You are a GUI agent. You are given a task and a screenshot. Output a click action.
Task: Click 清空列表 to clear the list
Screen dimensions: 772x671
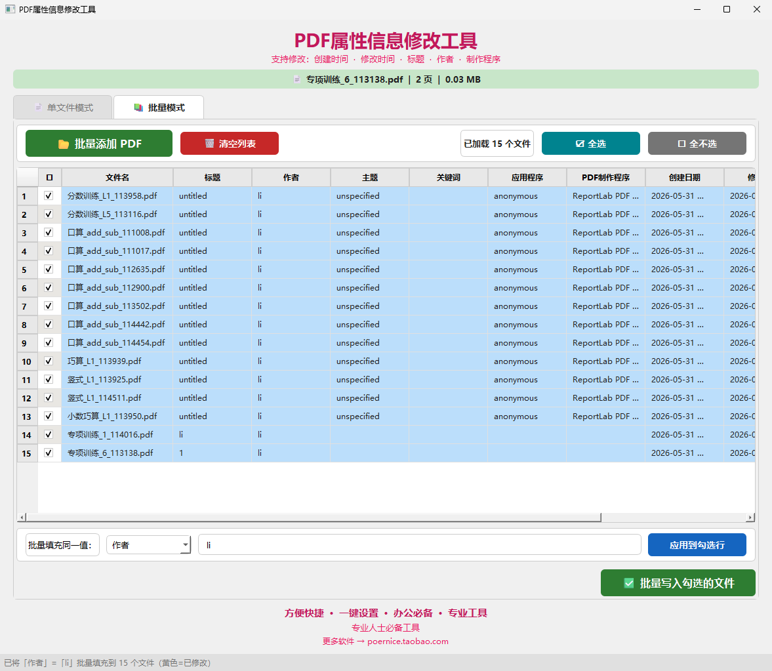tap(230, 143)
